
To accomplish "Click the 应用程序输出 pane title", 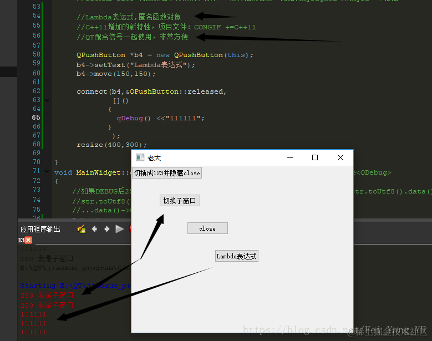I will 40,229.
